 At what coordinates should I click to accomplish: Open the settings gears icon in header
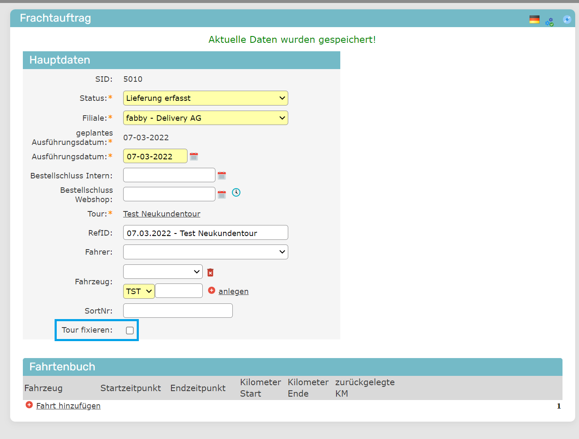tap(549, 22)
